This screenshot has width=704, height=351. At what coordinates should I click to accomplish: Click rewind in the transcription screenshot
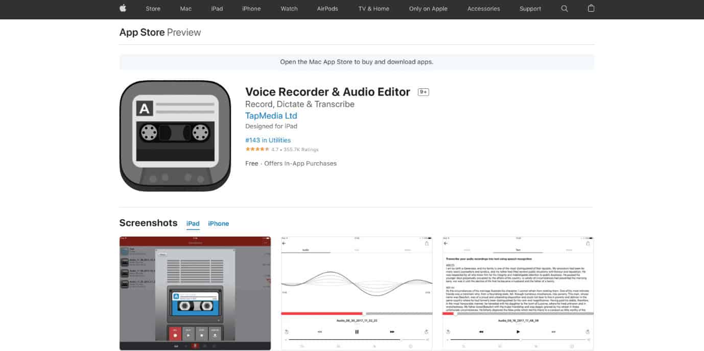point(481,332)
